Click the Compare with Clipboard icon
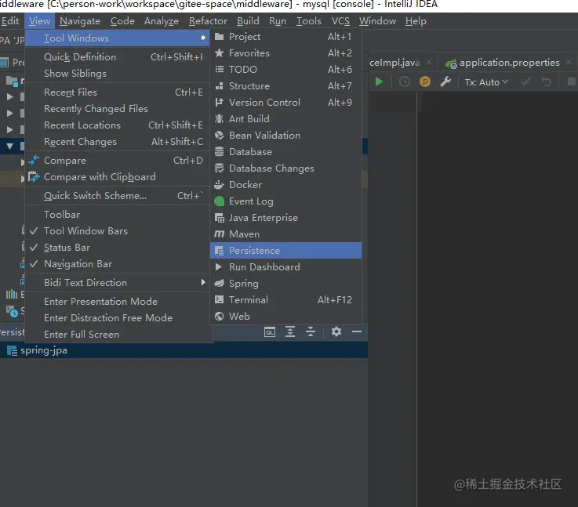 click(x=34, y=177)
